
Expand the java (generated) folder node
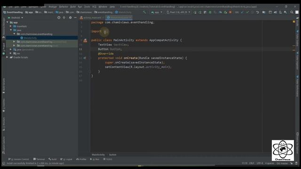pos(11,49)
